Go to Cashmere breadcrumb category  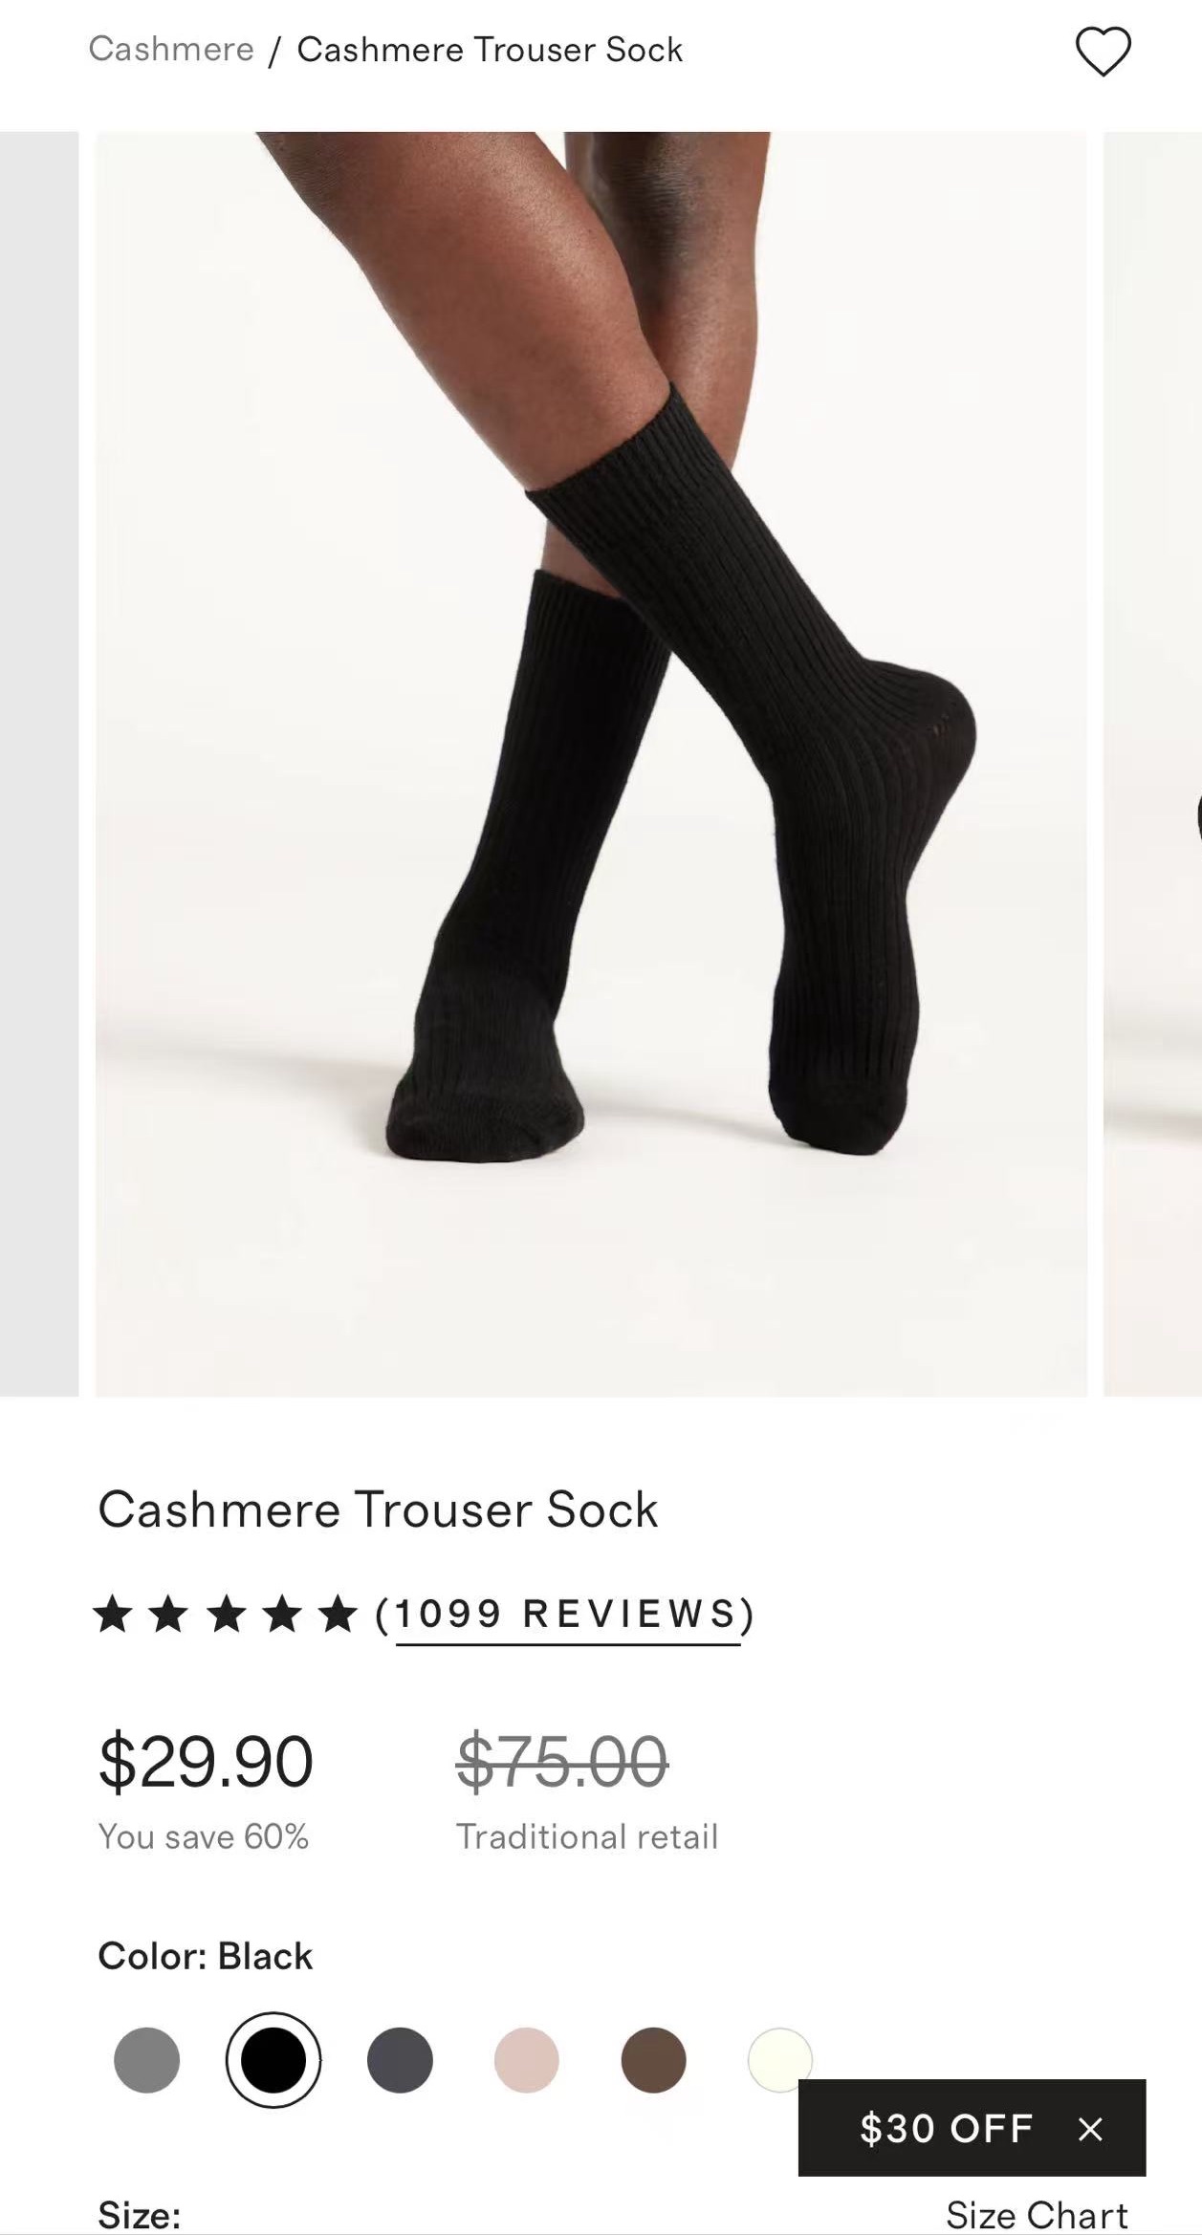coord(171,49)
